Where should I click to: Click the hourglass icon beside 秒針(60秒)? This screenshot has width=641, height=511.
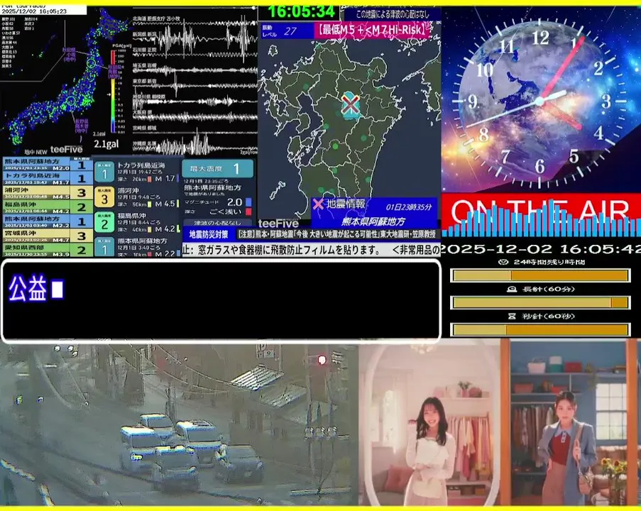tap(512, 317)
